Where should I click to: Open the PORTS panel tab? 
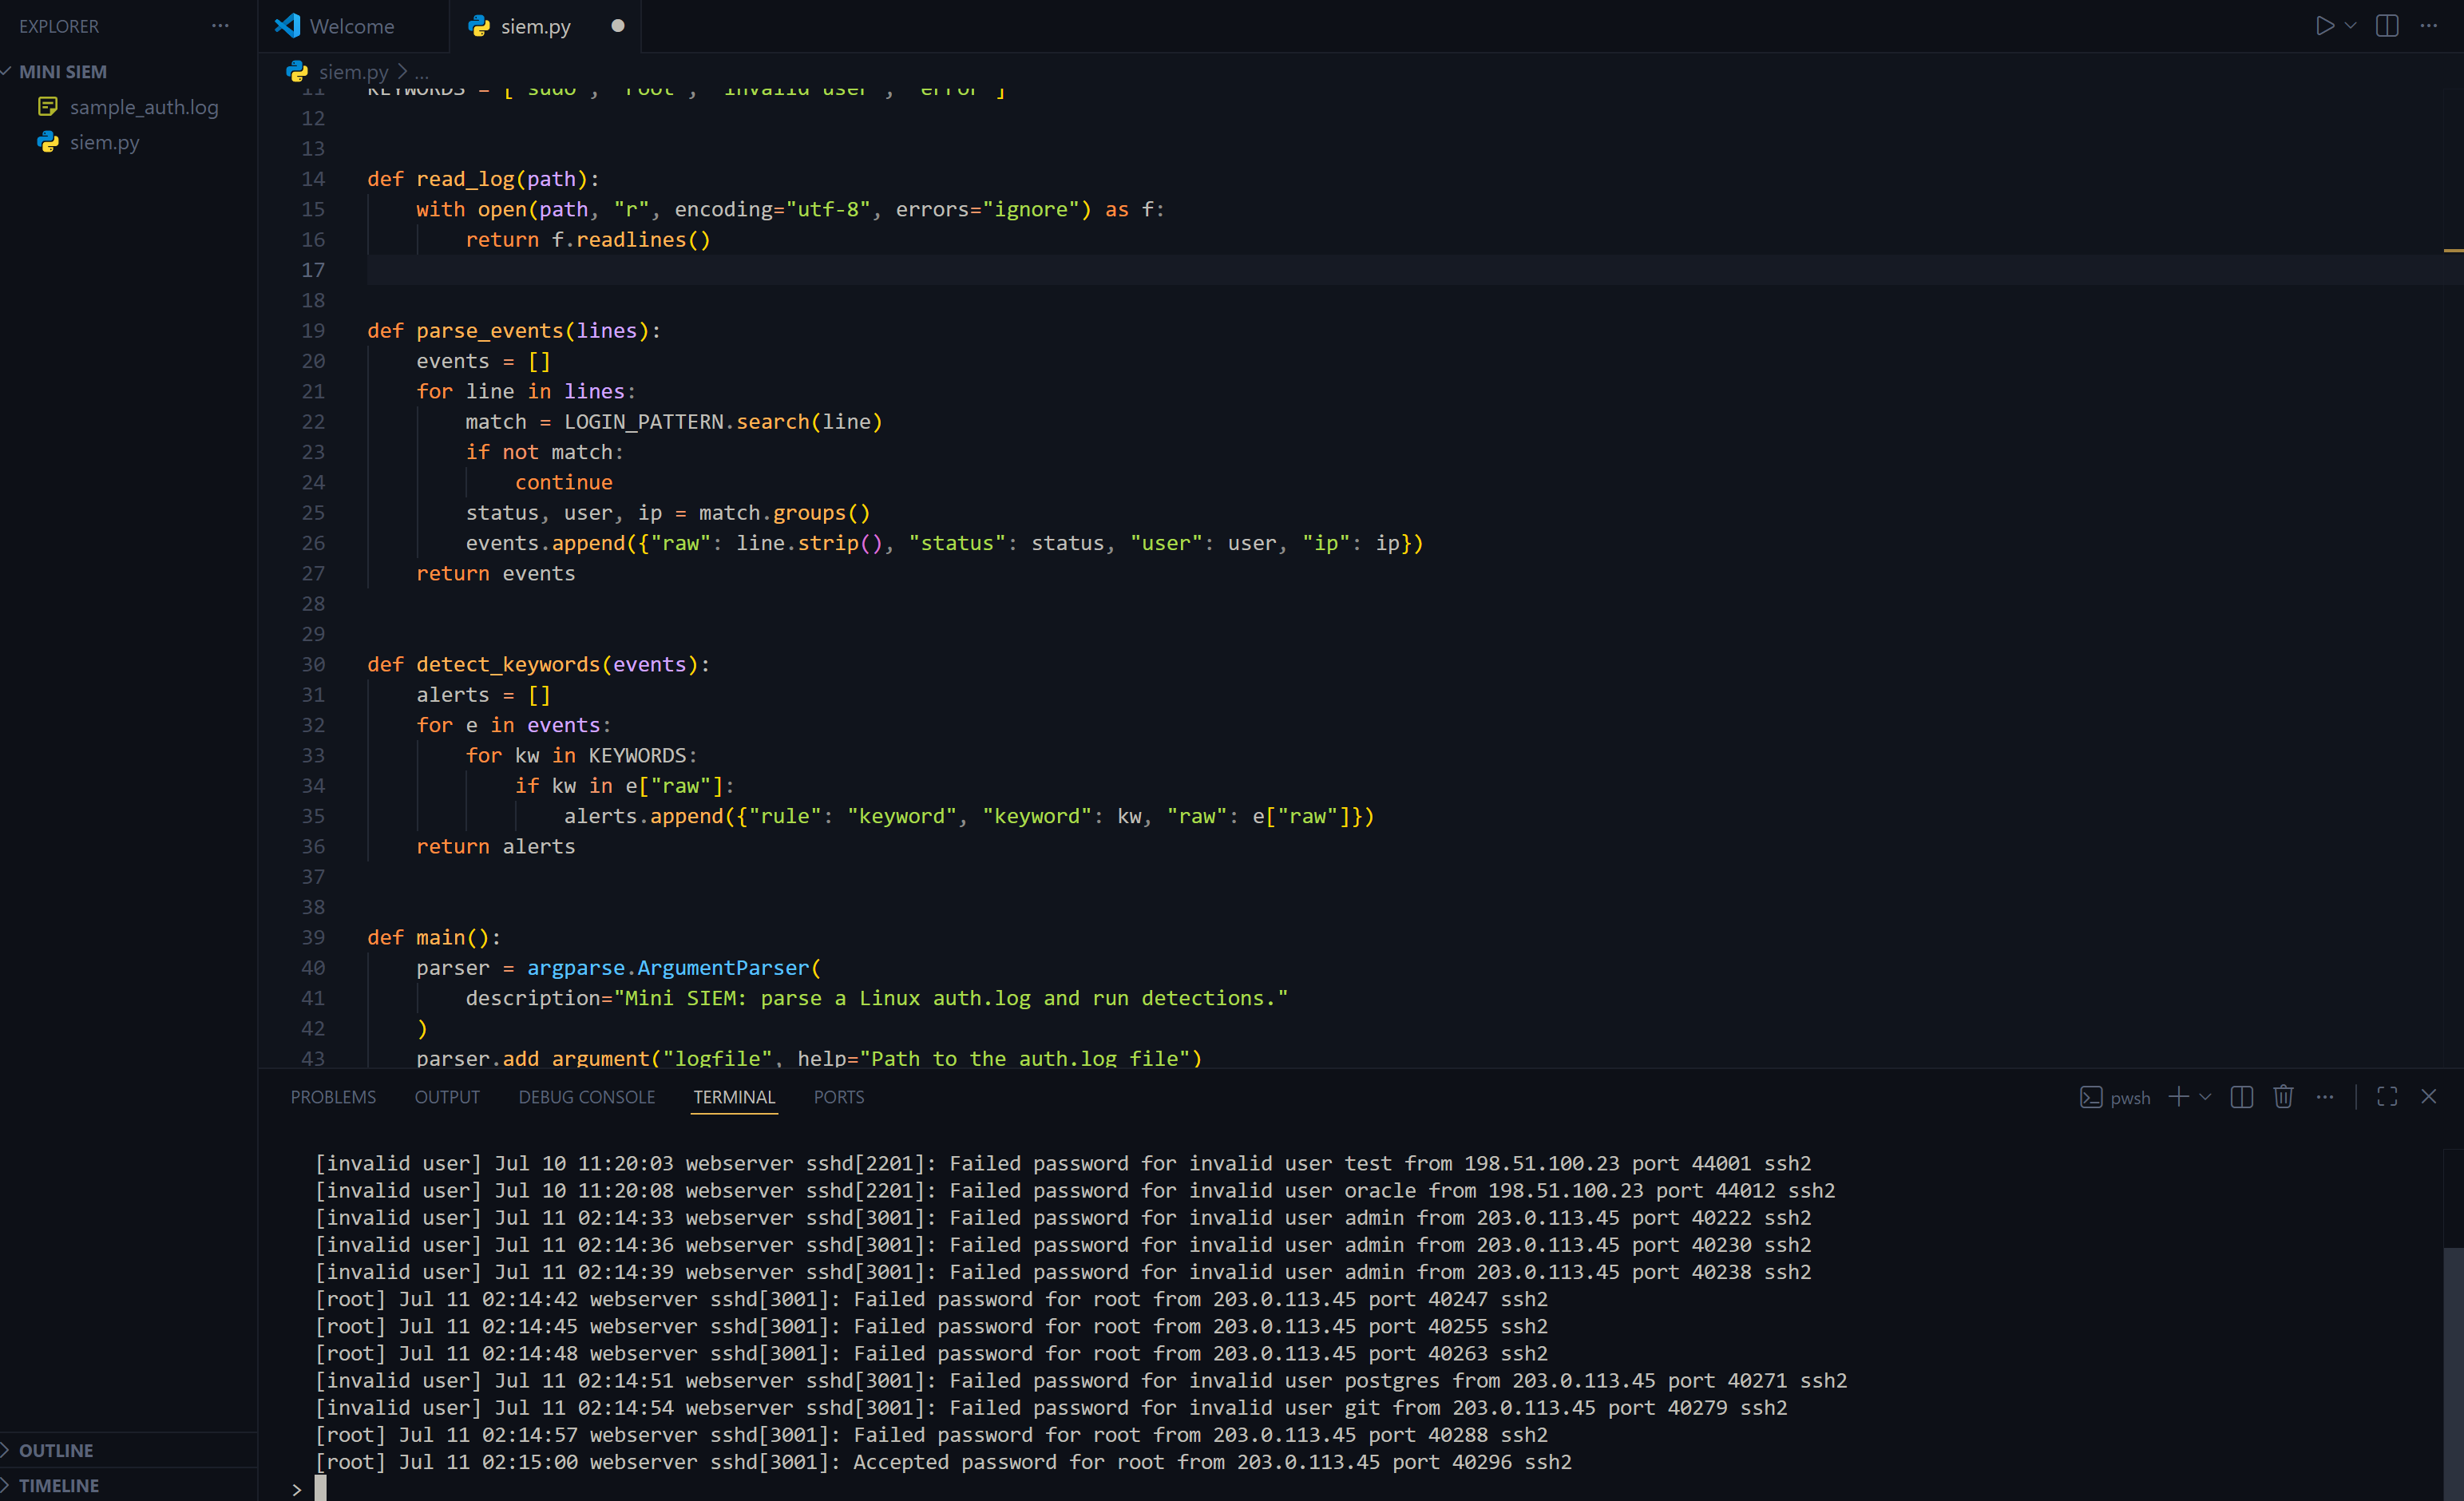point(839,1097)
